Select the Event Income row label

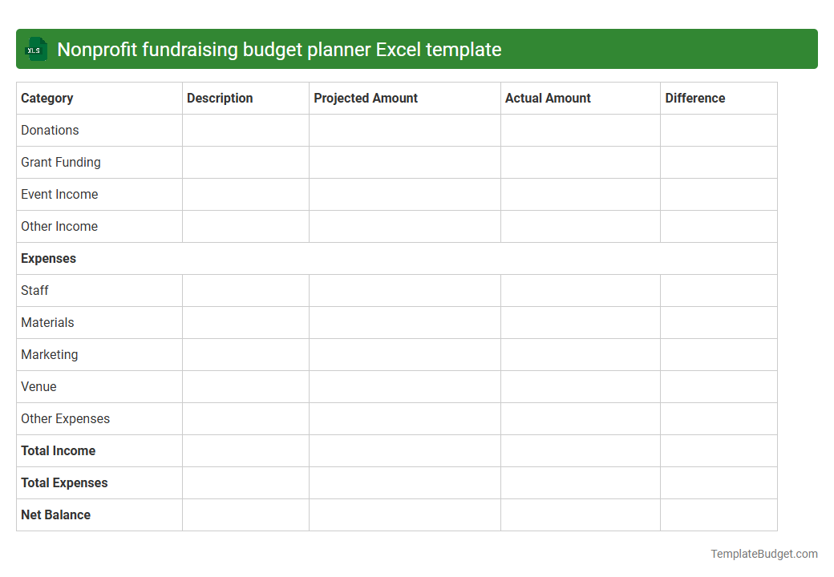[59, 194]
